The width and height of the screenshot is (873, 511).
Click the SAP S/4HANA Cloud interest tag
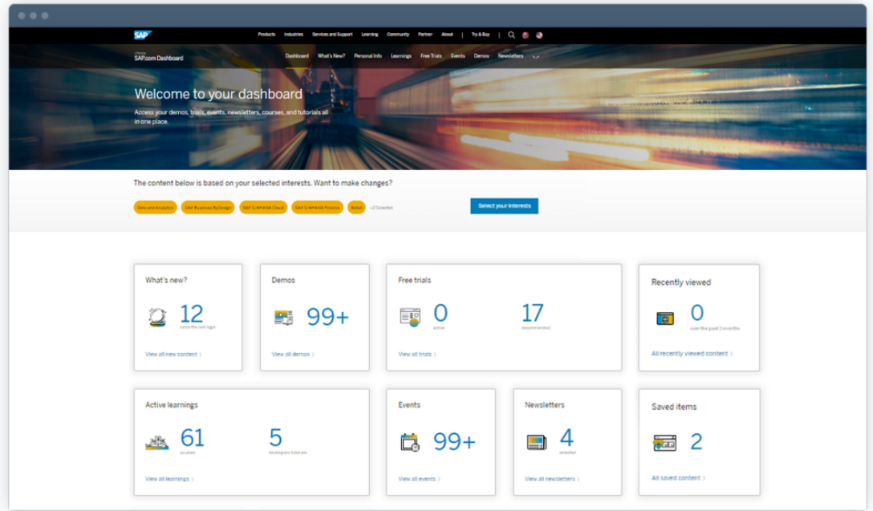pyautogui.click(x=263, y=208)
